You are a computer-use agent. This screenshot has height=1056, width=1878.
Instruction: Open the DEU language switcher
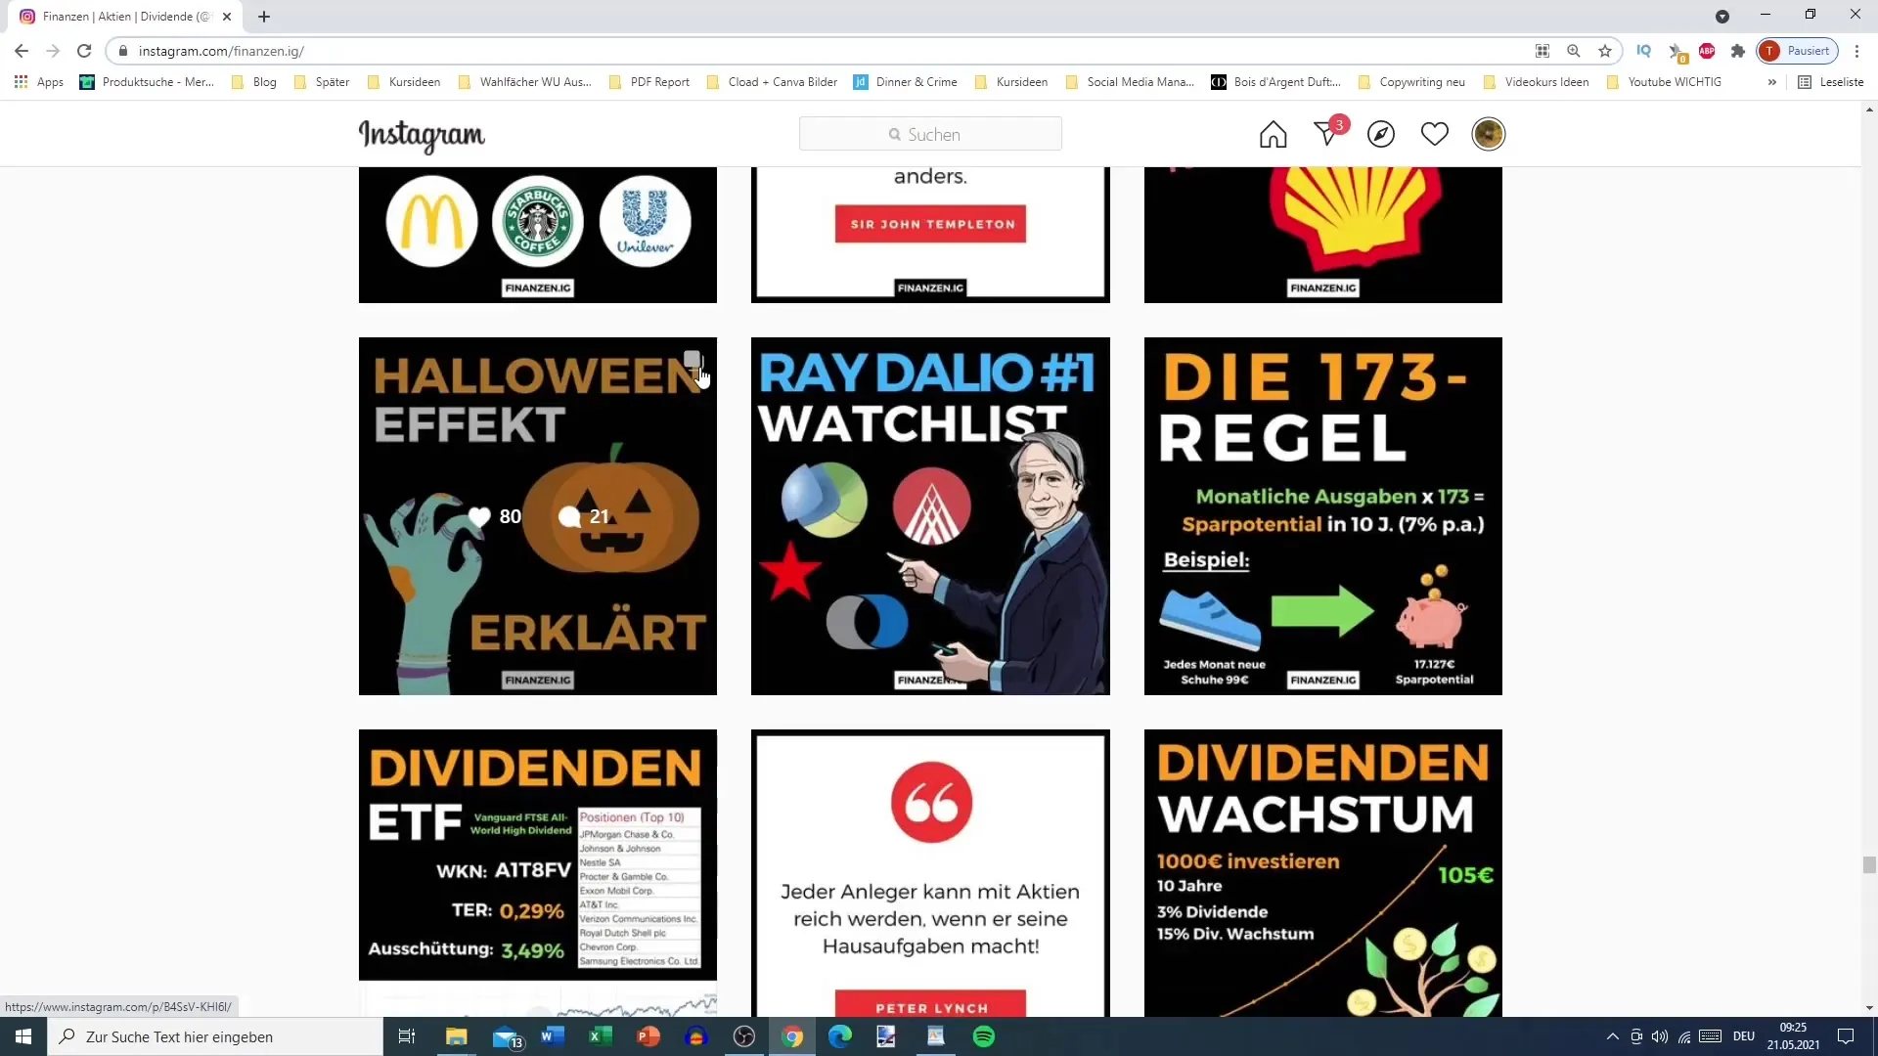pos(1744,1036)
